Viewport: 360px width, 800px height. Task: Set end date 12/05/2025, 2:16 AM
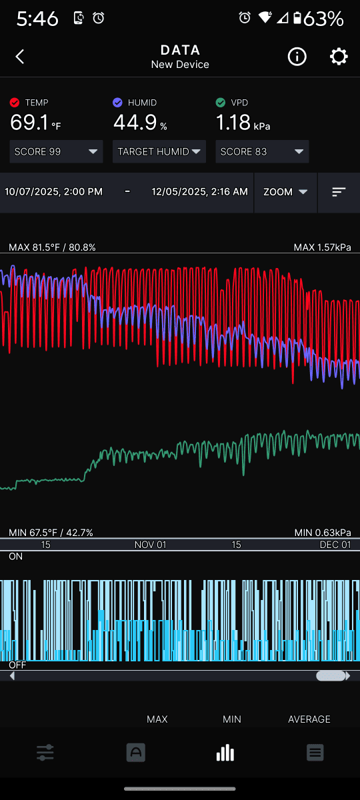click(200, 192)
